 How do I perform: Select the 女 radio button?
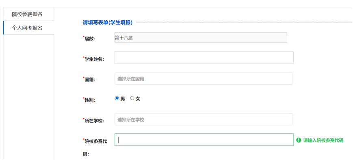point(132,98)
